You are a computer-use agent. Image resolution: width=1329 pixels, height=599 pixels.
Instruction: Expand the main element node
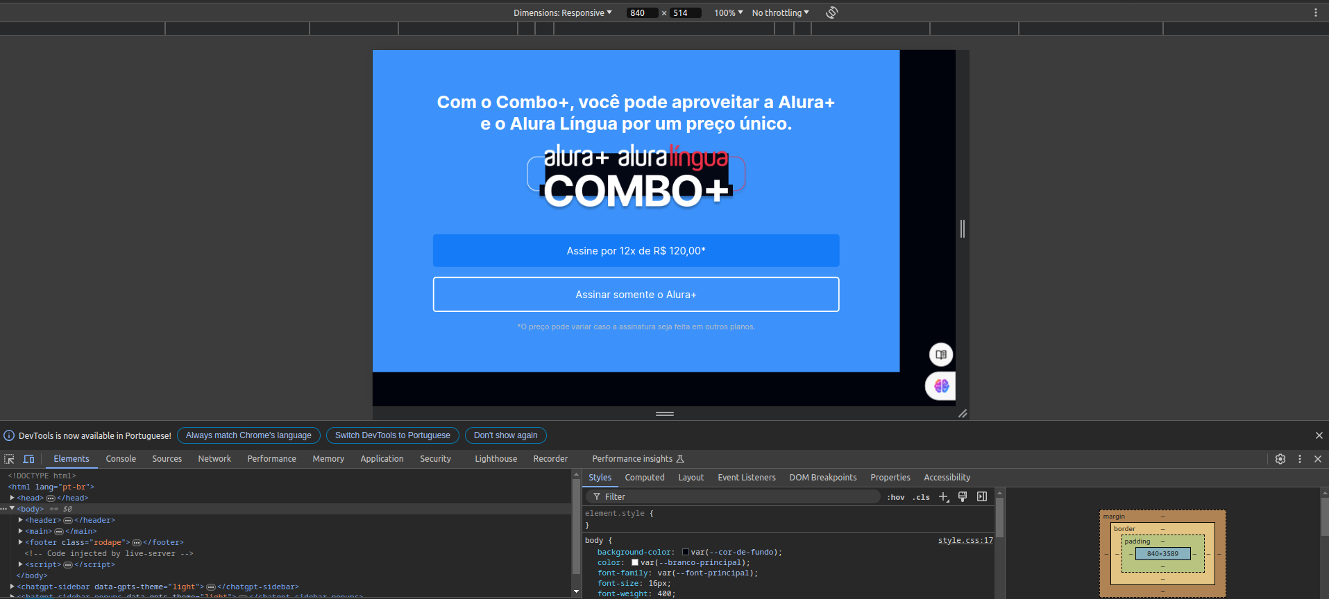20,531
